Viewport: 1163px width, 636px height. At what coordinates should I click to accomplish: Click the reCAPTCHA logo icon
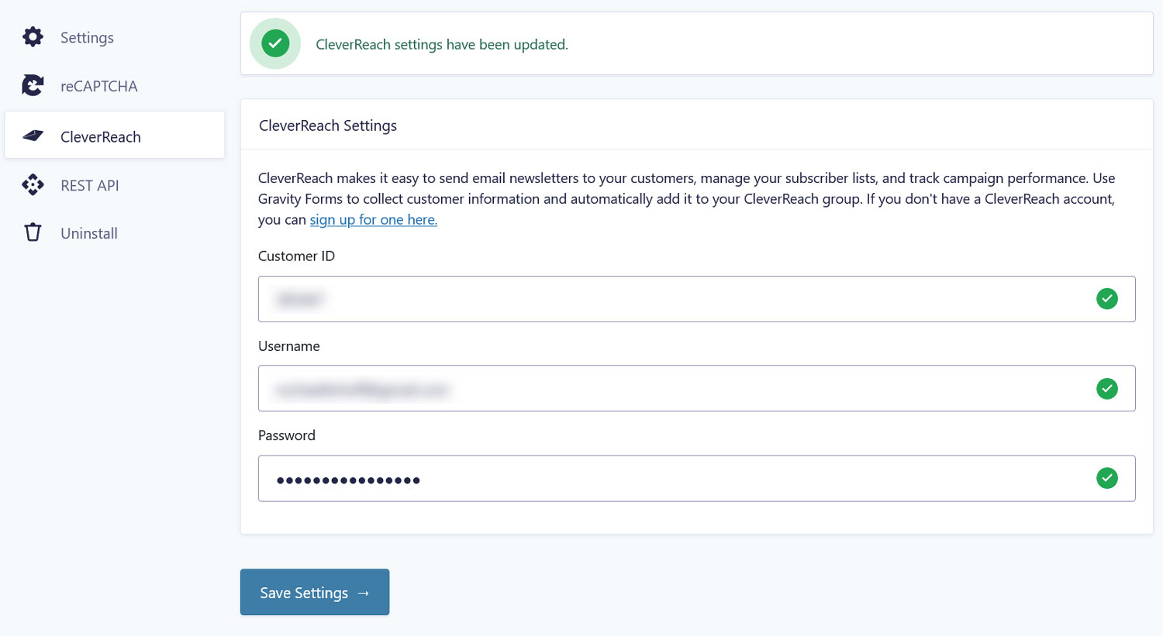[33, 85]
